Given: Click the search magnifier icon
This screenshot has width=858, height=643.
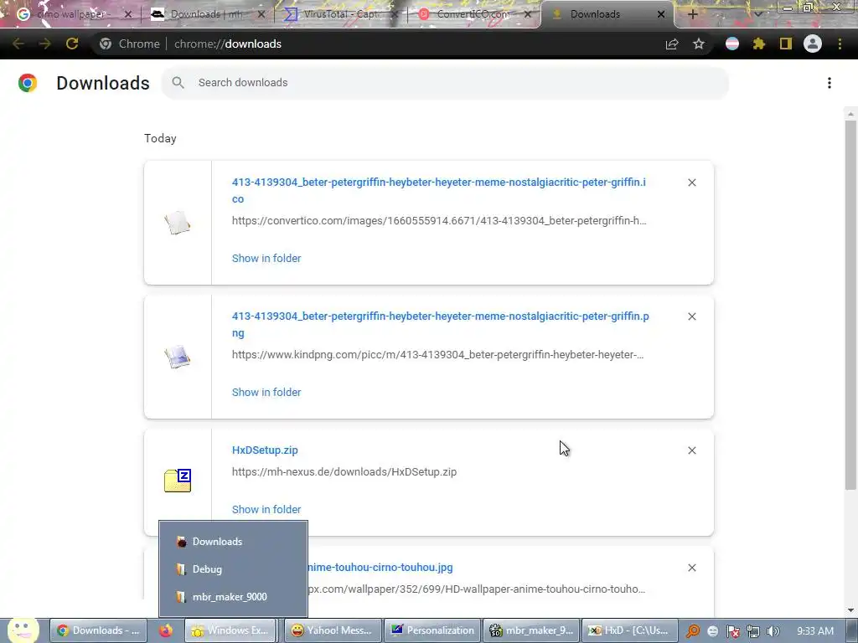Looking at the screenshot, I should coord(178,83).
